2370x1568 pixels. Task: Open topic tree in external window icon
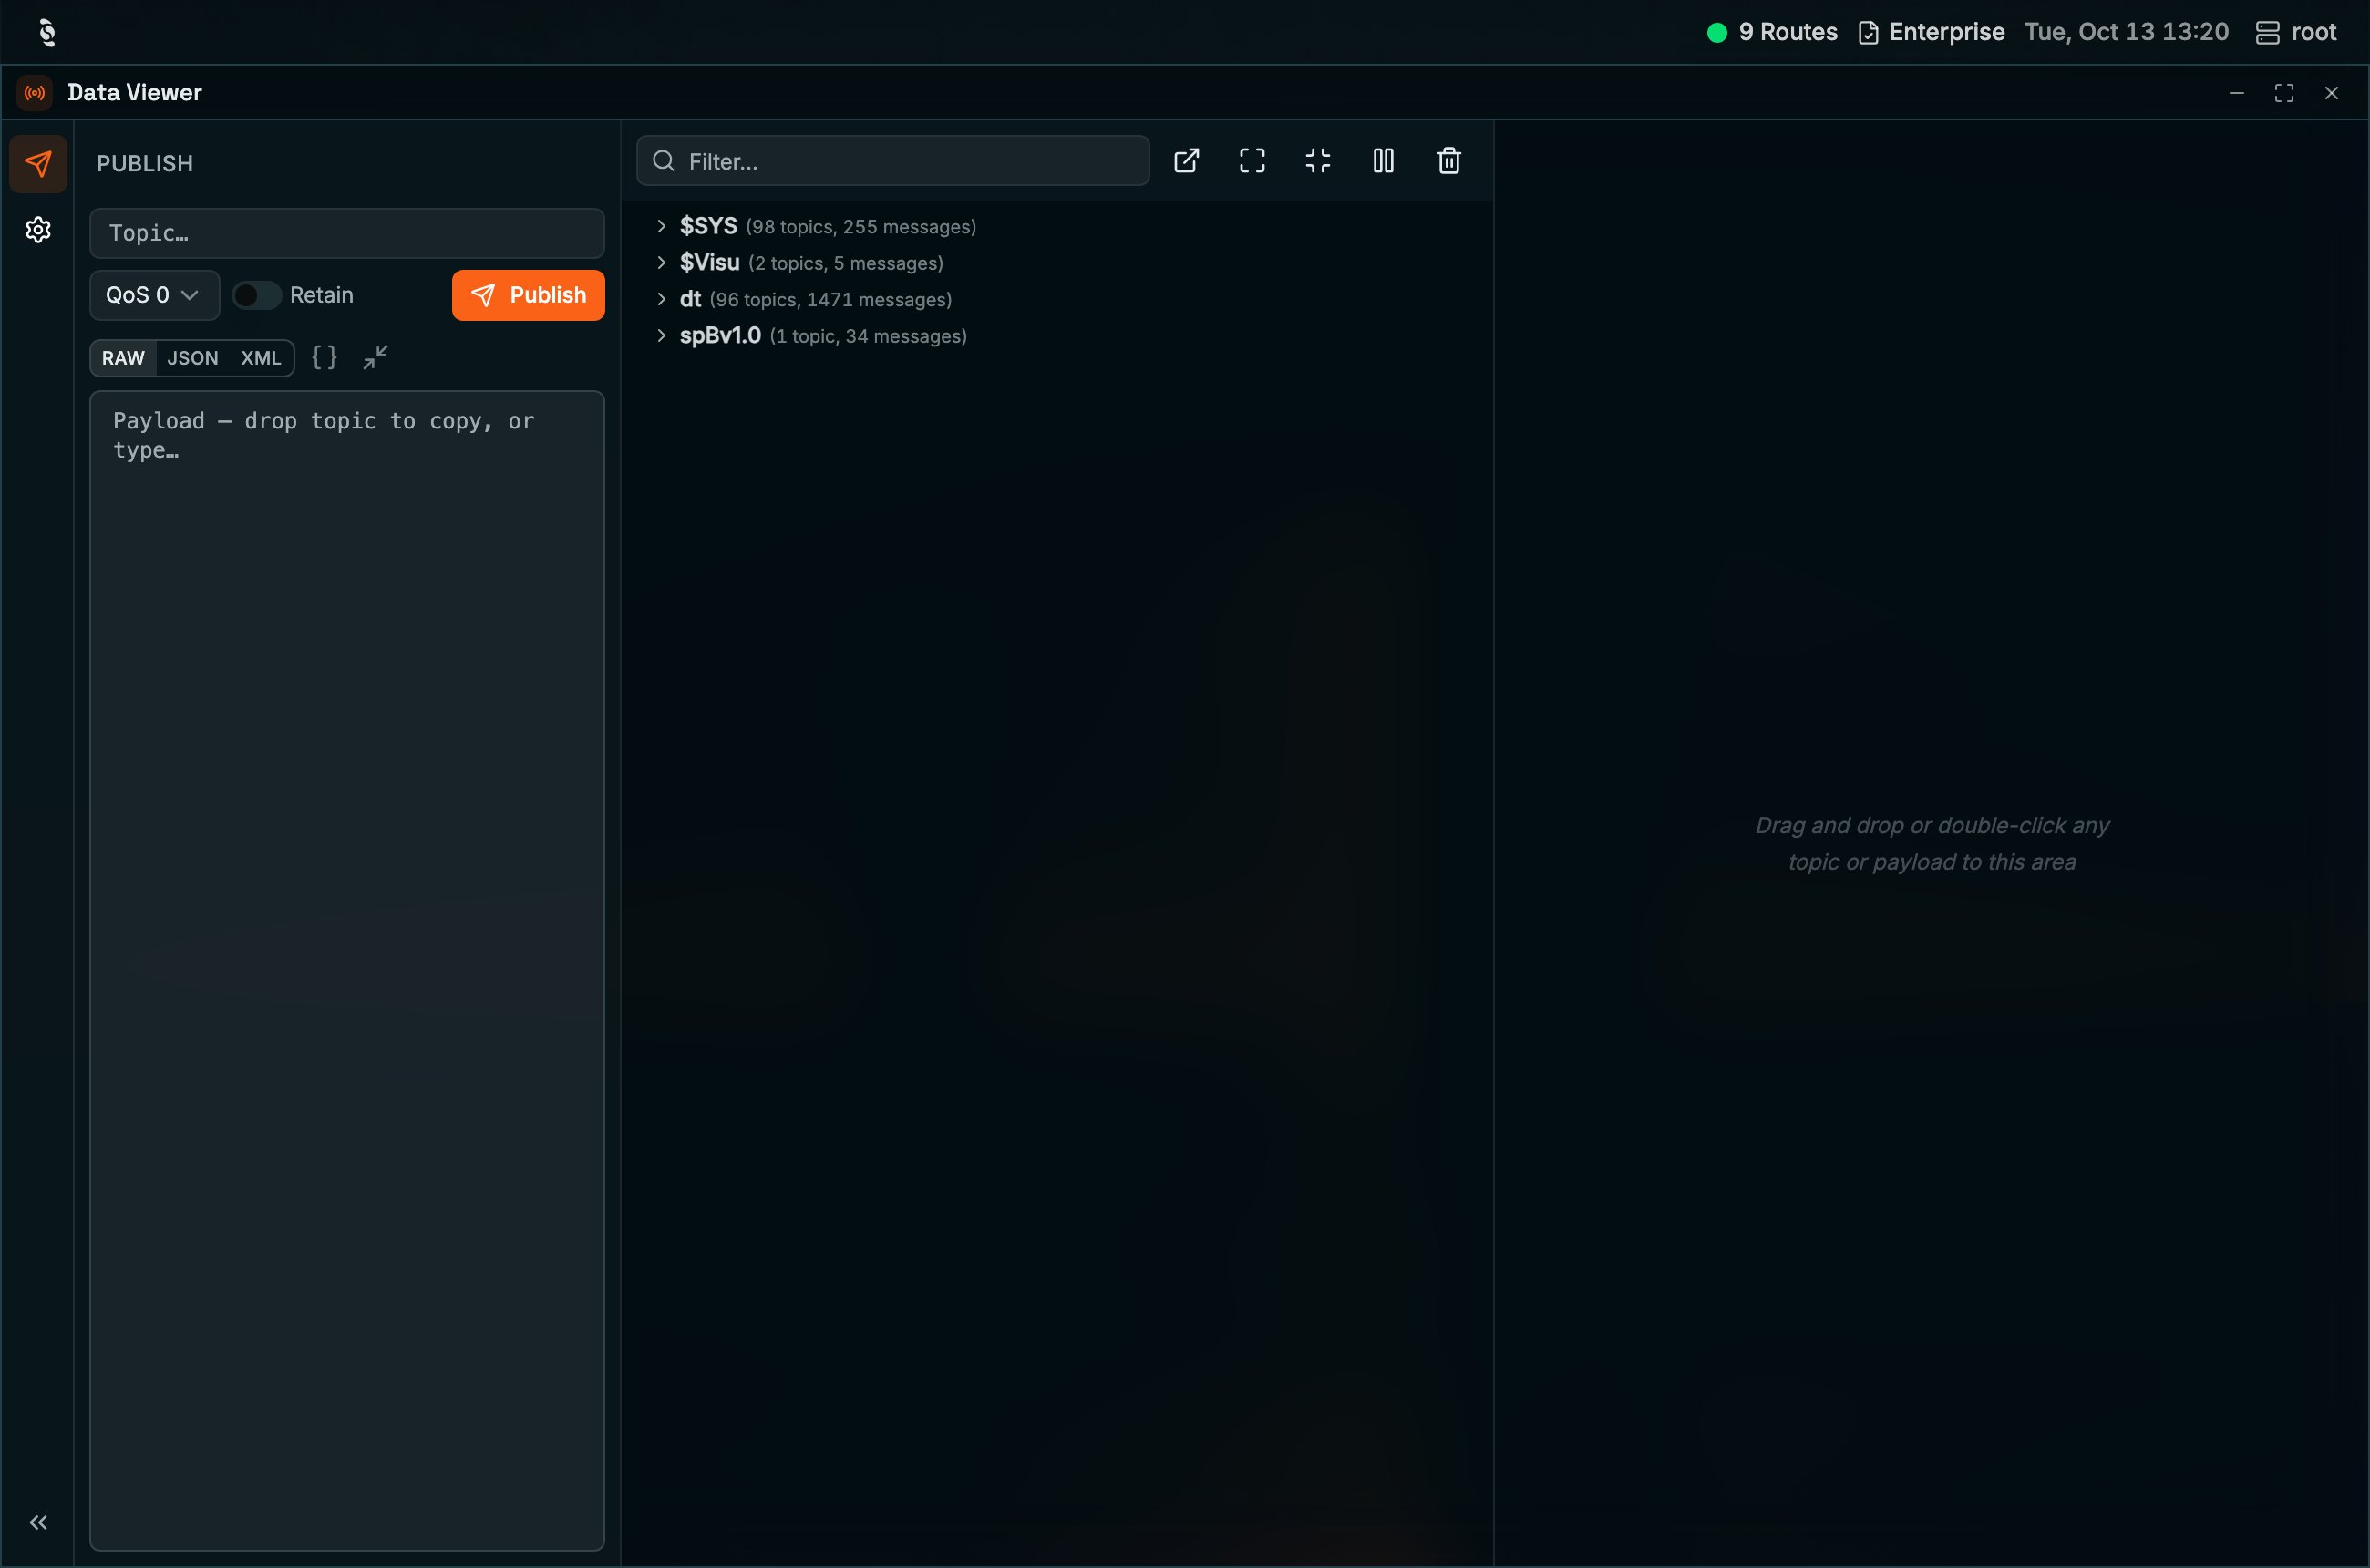click(x=1186, y=161)
